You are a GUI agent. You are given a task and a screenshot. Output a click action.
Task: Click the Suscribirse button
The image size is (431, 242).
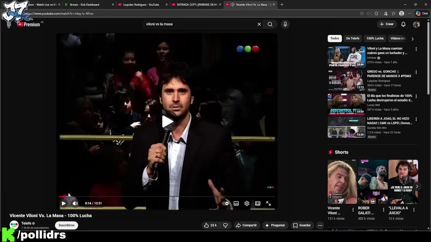point(66,225)
